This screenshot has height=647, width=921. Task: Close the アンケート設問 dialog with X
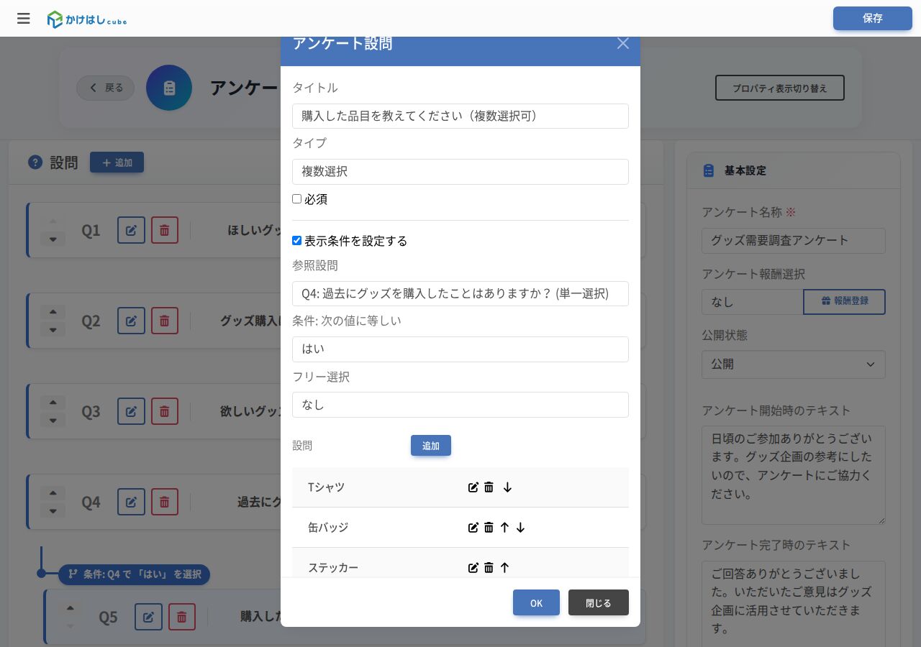point(623,43)
